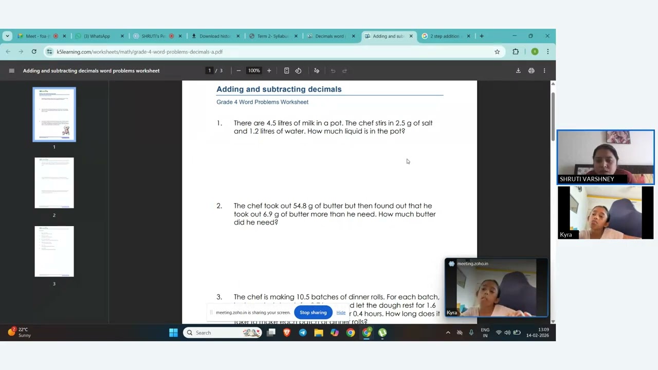
Task: Open uTorrent from taskbar
Action: pyautogui.click(x=382, y=332)
